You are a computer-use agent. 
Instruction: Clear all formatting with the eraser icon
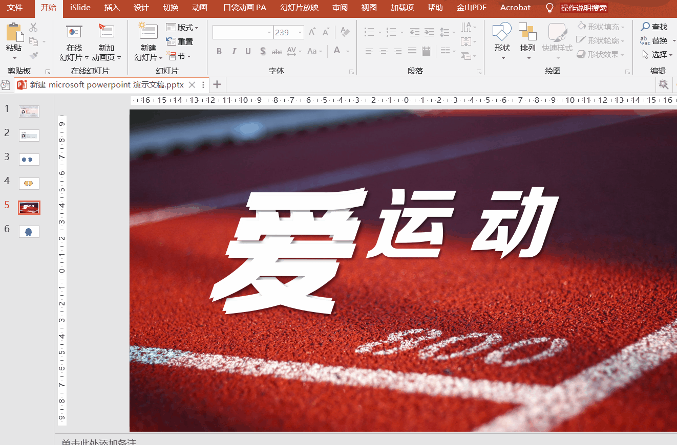pos(345,33)
